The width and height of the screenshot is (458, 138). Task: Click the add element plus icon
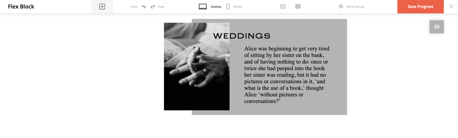click(102, 7)
